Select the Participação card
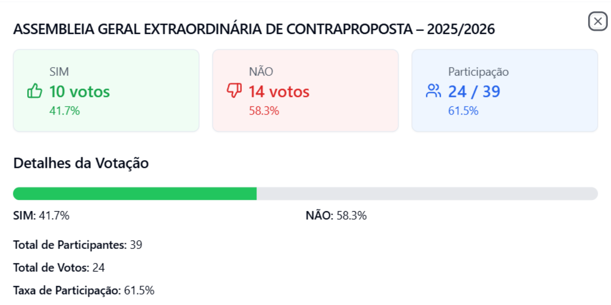611x305 pixels. tap(505, 90)
